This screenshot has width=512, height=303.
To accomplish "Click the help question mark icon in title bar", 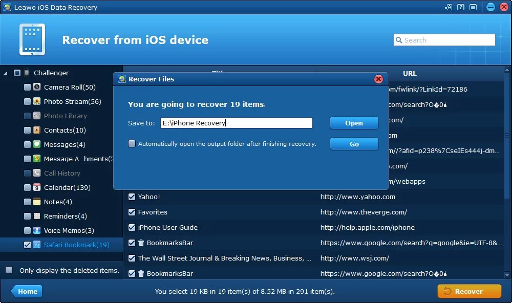I will (461, 7).
